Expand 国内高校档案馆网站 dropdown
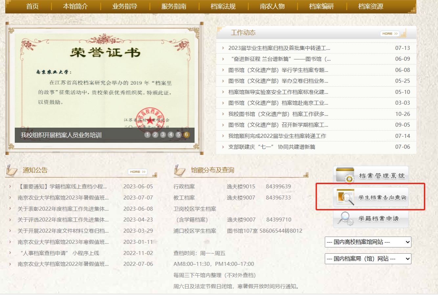This screenshot has width=438, height=295. 368,242
